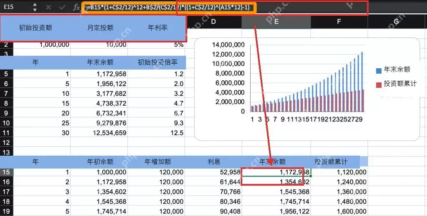
Task: Click the 初始投资额 header cell
Action: 35,28
